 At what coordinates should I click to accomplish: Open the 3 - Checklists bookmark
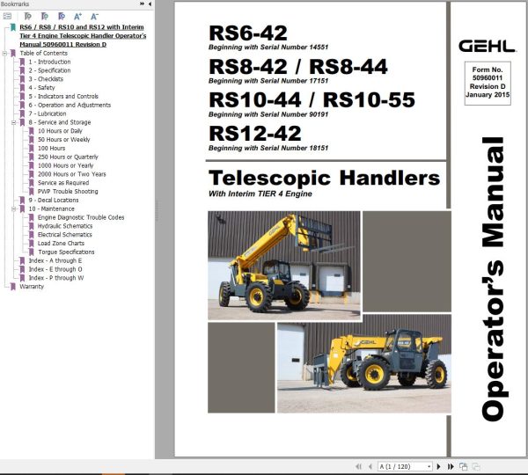click(x=46, y=79)
